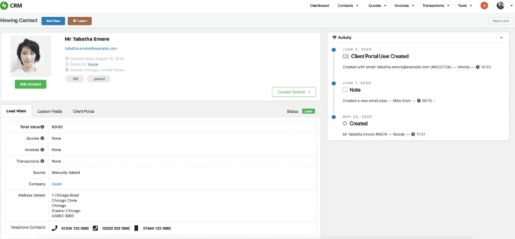Screen dimensions: 515x239
Task: Click the mobile phone icon before 07844 123 3992
Action: pos(136,228)
